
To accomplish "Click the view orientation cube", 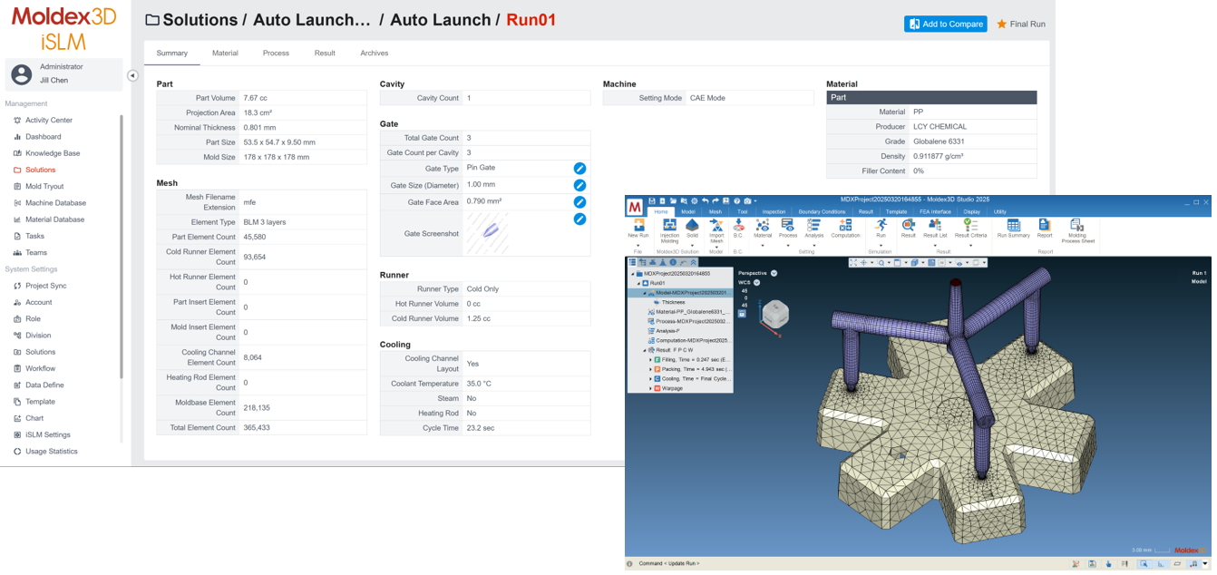I will [774, 316].
